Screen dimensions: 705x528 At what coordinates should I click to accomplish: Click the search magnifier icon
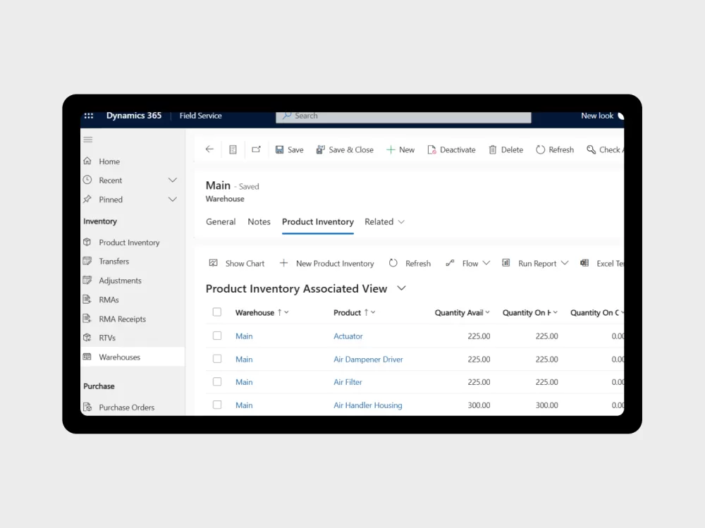point(287,116)
